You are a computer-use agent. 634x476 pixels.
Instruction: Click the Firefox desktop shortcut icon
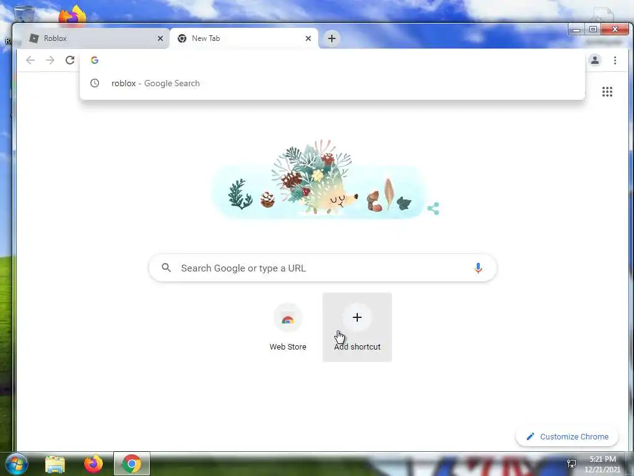click(72, 15)
